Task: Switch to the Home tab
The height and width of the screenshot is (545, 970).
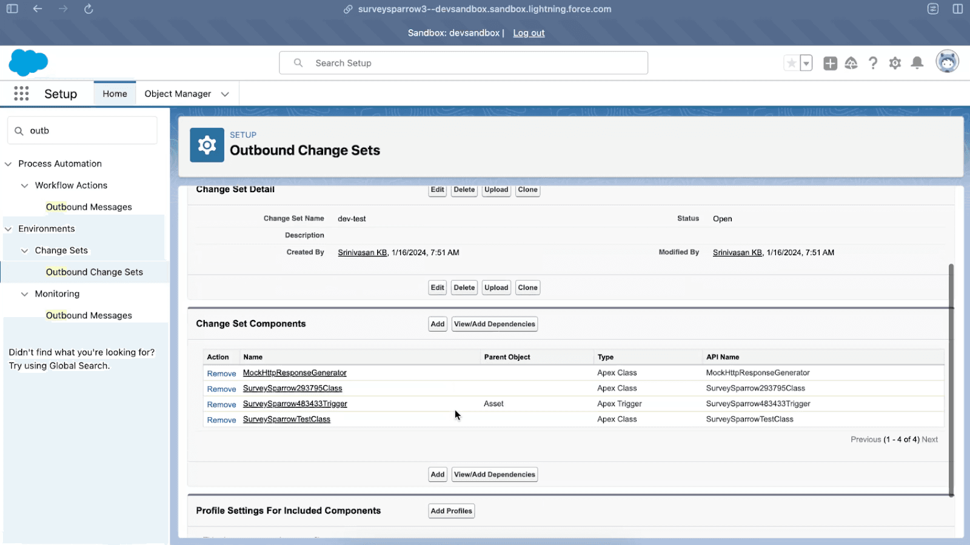Action: click(115, 94)
